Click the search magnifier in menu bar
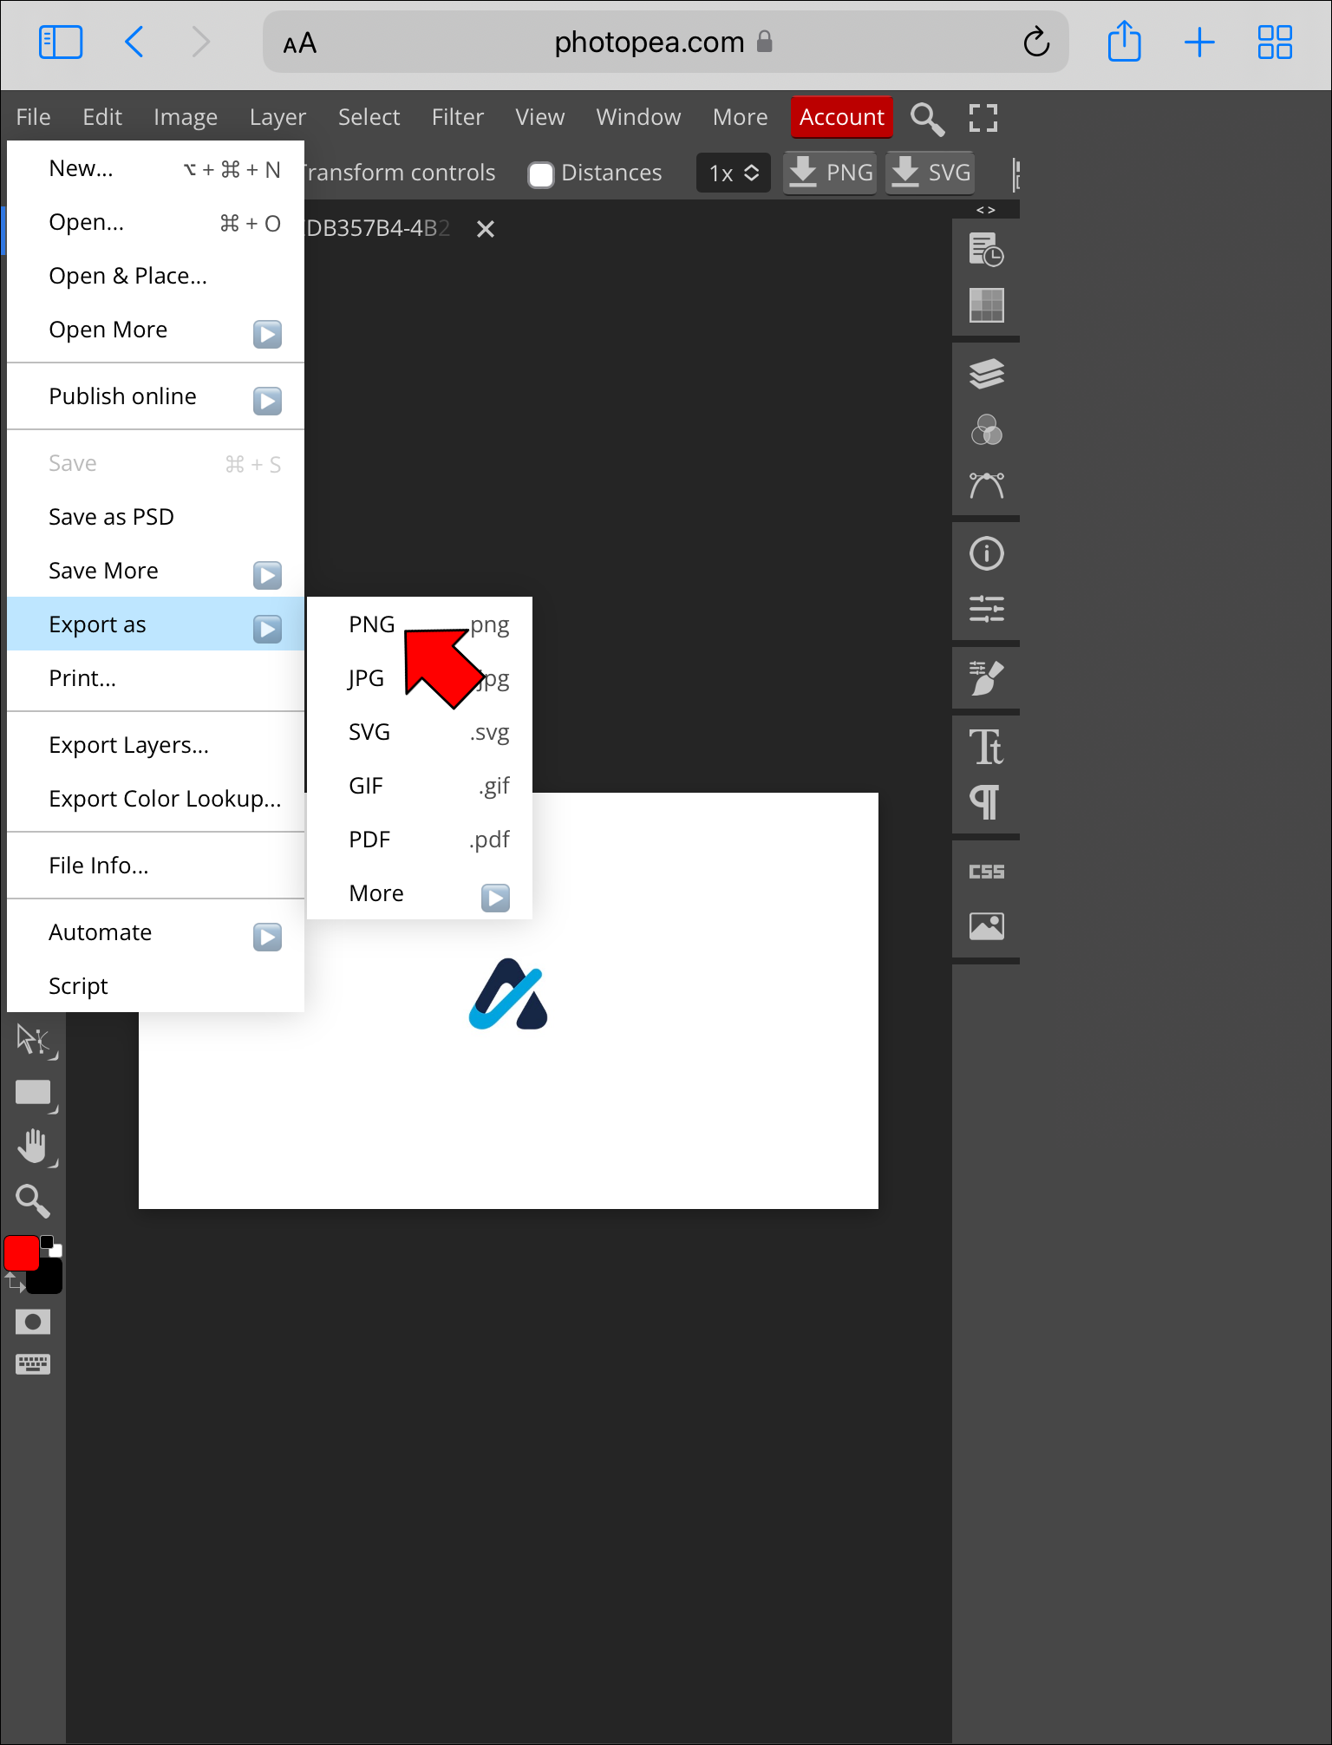The height and width of the screenshot is (1745, 1332). 927,119
